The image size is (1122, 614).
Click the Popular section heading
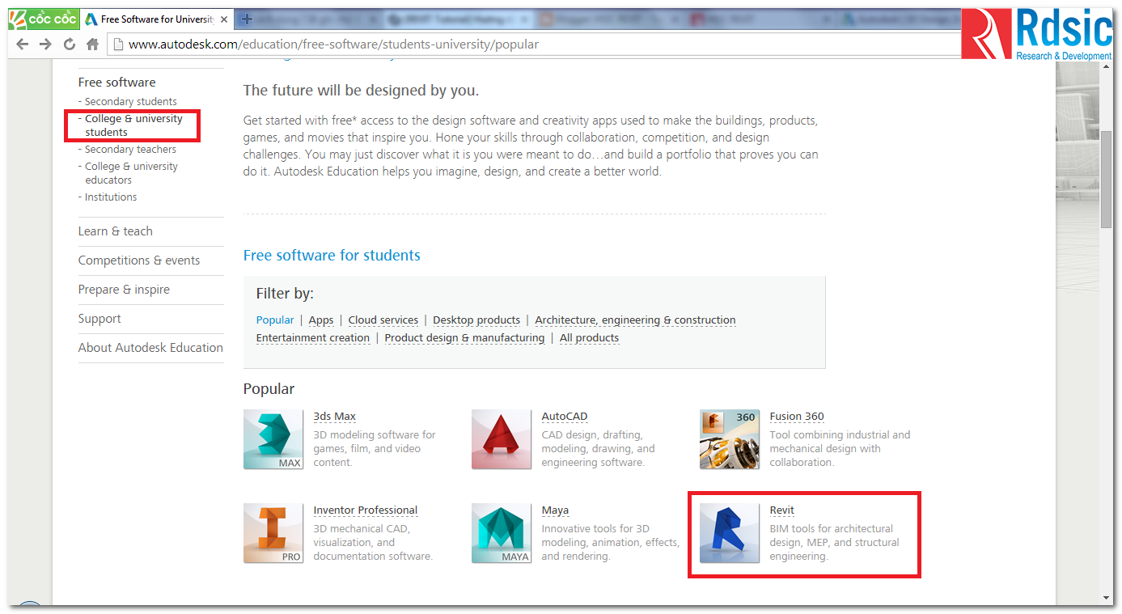(x=269, y=389)
